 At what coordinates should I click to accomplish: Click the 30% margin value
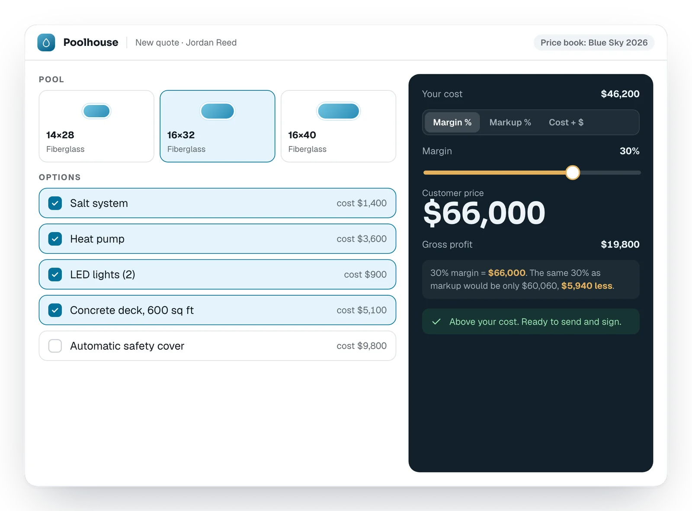[x=630, y=151]
